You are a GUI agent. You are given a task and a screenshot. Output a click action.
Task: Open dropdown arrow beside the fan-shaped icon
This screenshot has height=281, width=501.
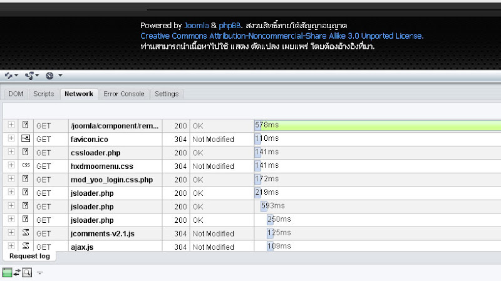(x=37, y=75)
